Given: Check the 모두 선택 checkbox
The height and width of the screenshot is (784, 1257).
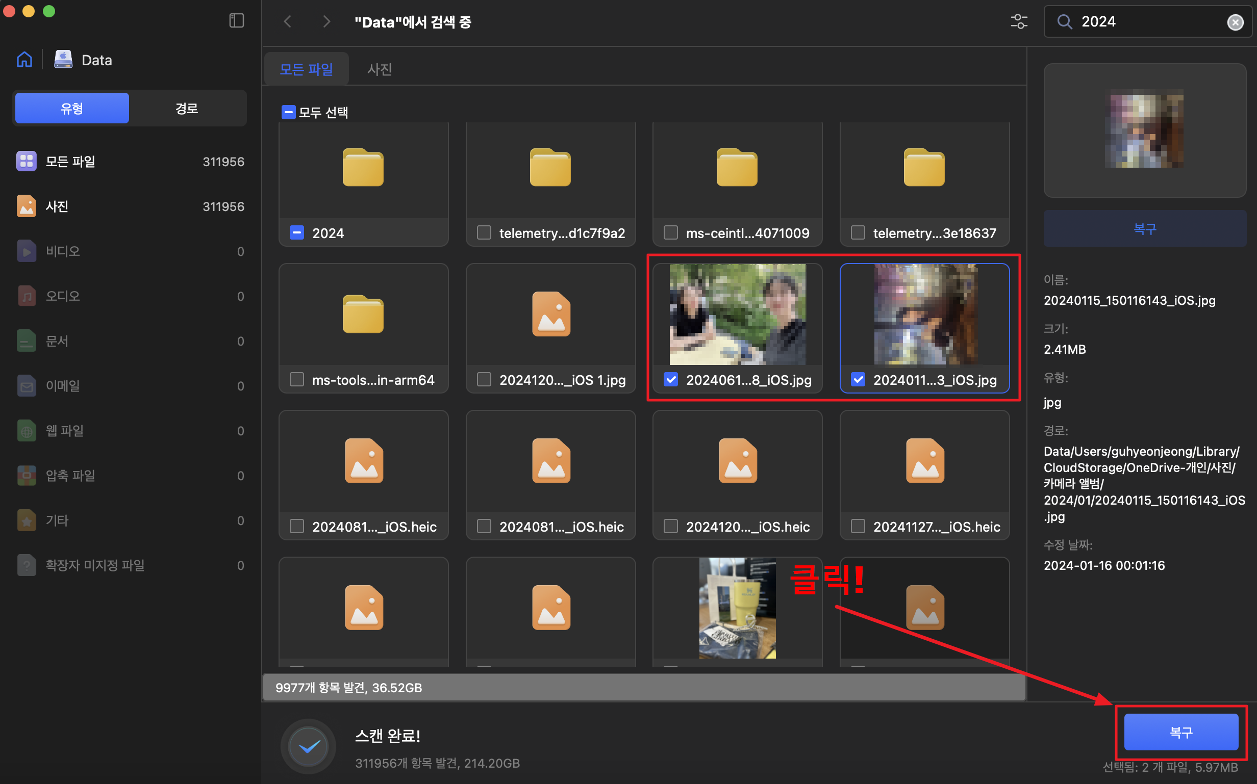Looking at the screenshot, I should pyautogui.click(x=288, y=112).
